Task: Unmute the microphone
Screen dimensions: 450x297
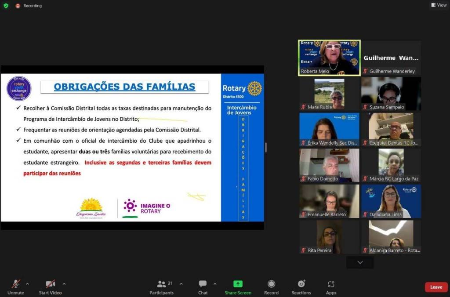Action: point(15,284)
